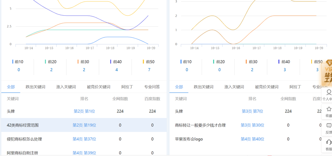The image size is (332, 156).
Task: Switch to 涨入关键词 tab in right panel
Action: [234, 87]
